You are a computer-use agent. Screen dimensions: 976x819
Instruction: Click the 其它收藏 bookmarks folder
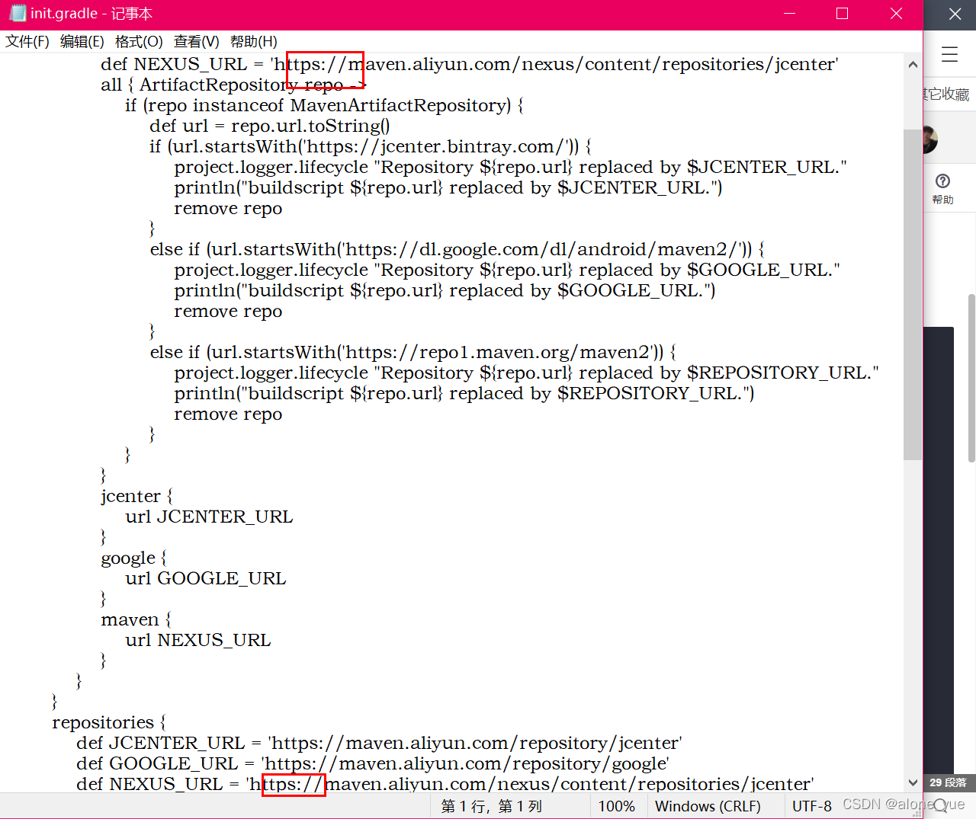947,94
